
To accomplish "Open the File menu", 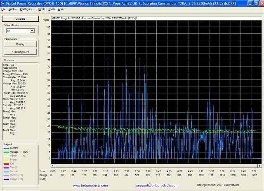I will [x=3, y=9].
